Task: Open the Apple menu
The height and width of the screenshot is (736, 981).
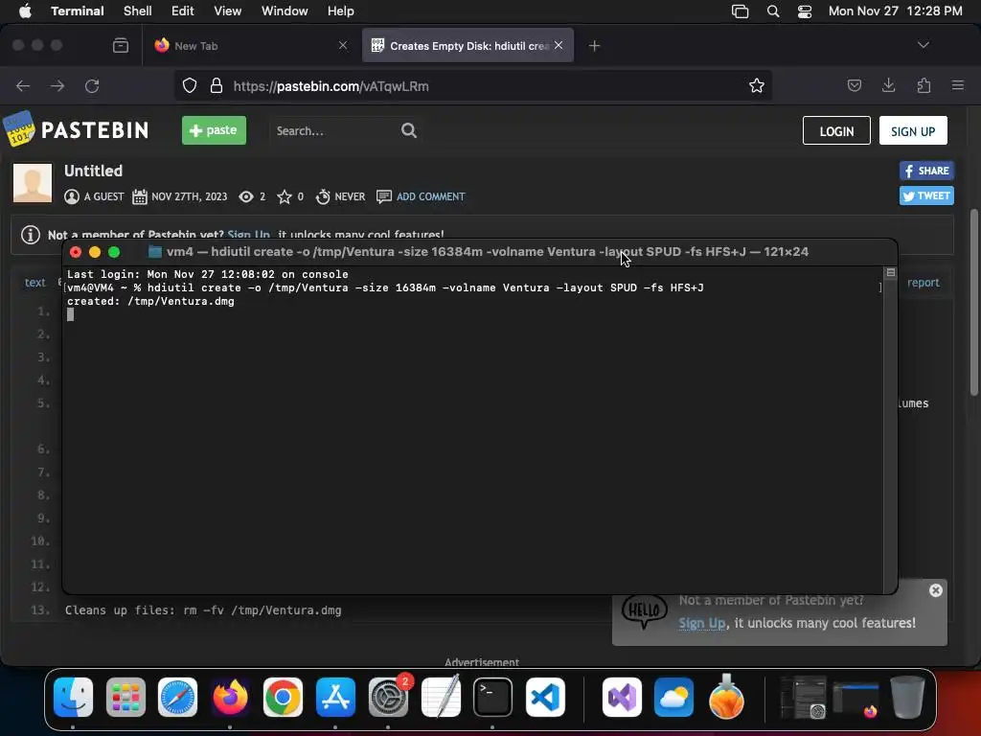Action: click(x=25, y=11)
